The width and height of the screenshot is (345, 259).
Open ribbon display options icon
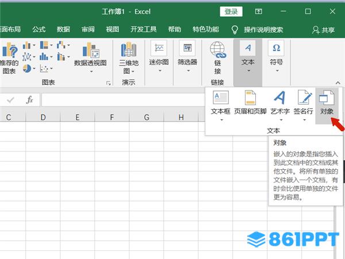[x=259, y=12]
